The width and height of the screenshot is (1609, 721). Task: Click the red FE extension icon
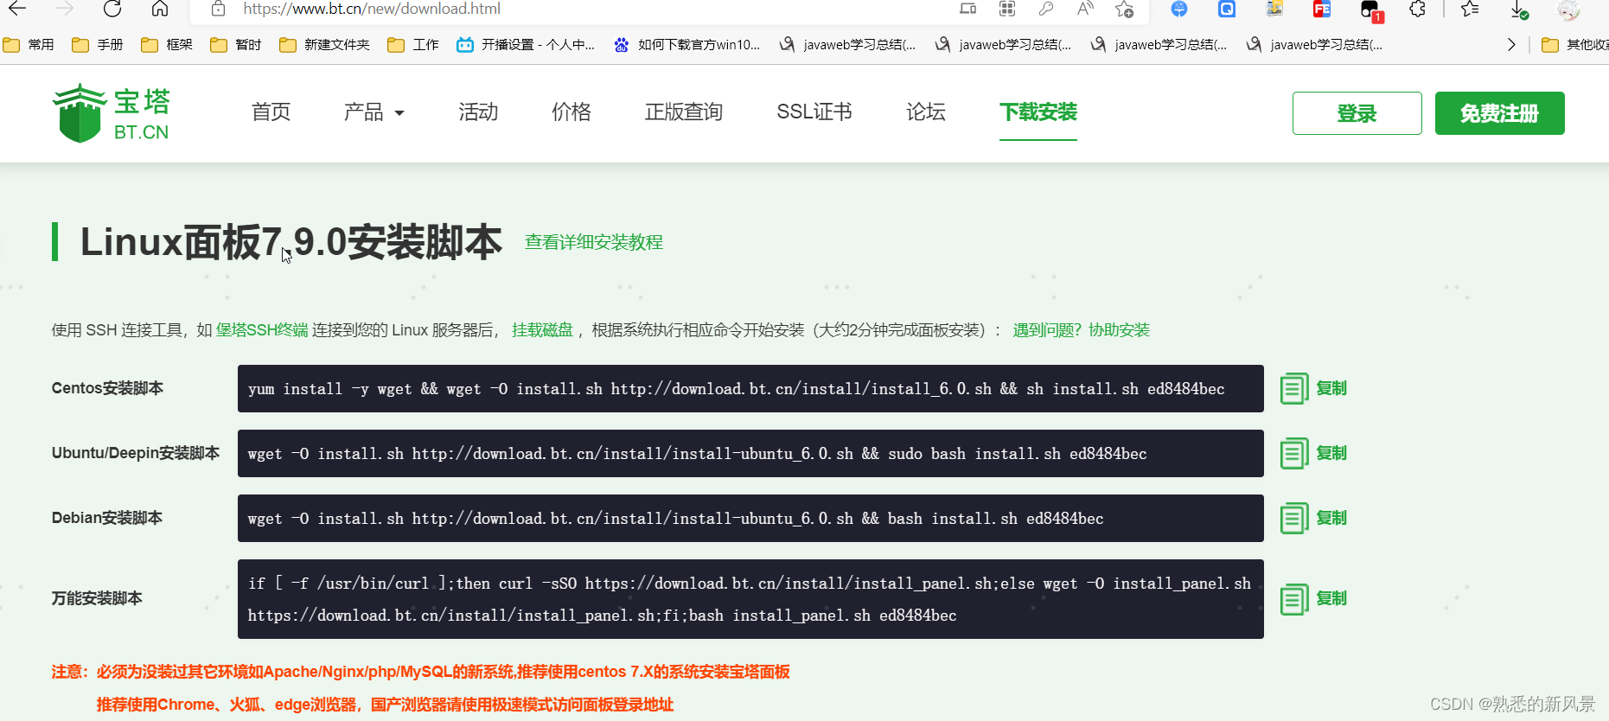(x=1322, y=9)
